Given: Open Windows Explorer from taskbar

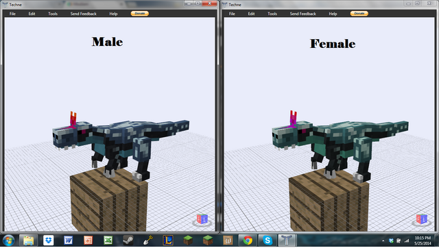Looking at the screenshot, I should [28, 240].
